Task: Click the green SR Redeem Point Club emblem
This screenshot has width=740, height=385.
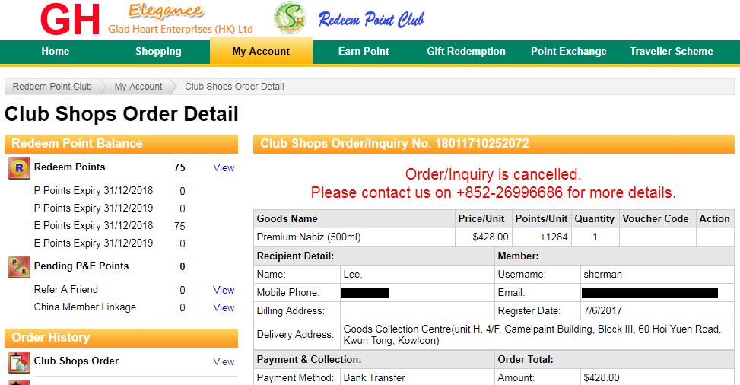Action: pyautogui.click(x=291, y=18)
